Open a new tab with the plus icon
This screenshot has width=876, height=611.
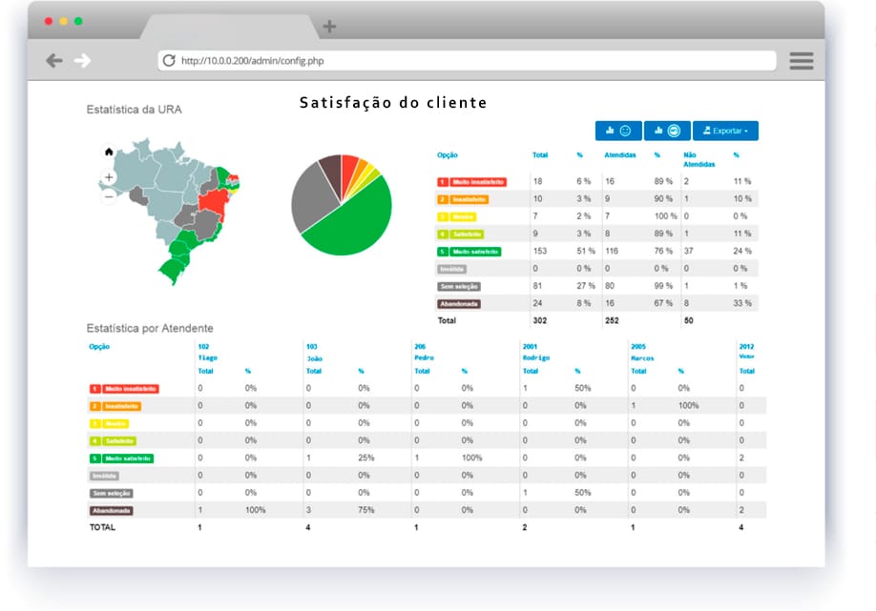pyautogui.click(x=329, y=26)
